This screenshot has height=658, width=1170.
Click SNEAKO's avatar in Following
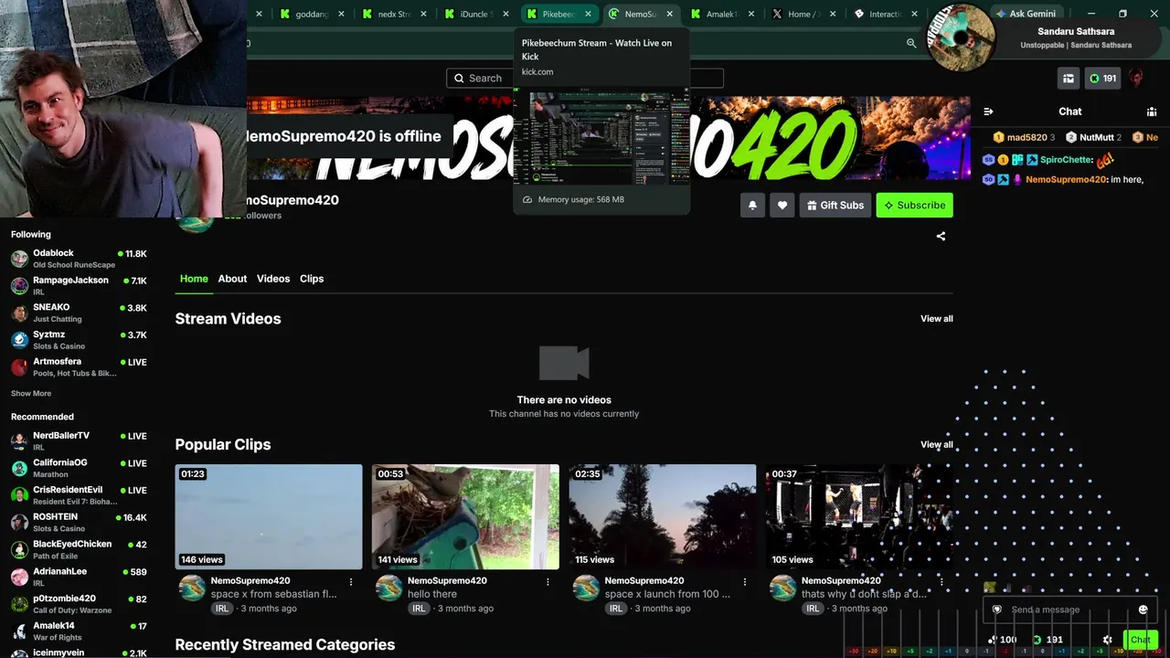(19, 313)
